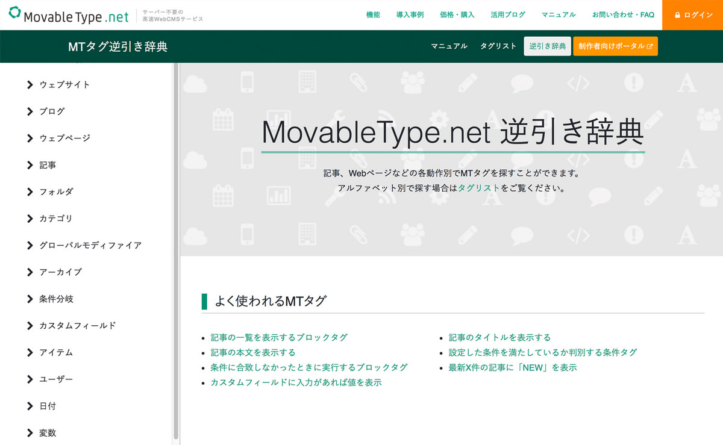The height and width of the screenshot is (445, 723).
Task: Select the 逆引き辞典 tab
Action: click(x=548, y=46)
